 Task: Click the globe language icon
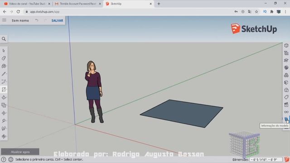point(11,159)
